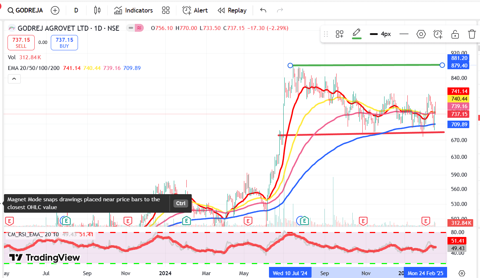Screen dimensions: 480x278
Task: Delete the selected drawing with trash icon
Action: pos(472,34)
